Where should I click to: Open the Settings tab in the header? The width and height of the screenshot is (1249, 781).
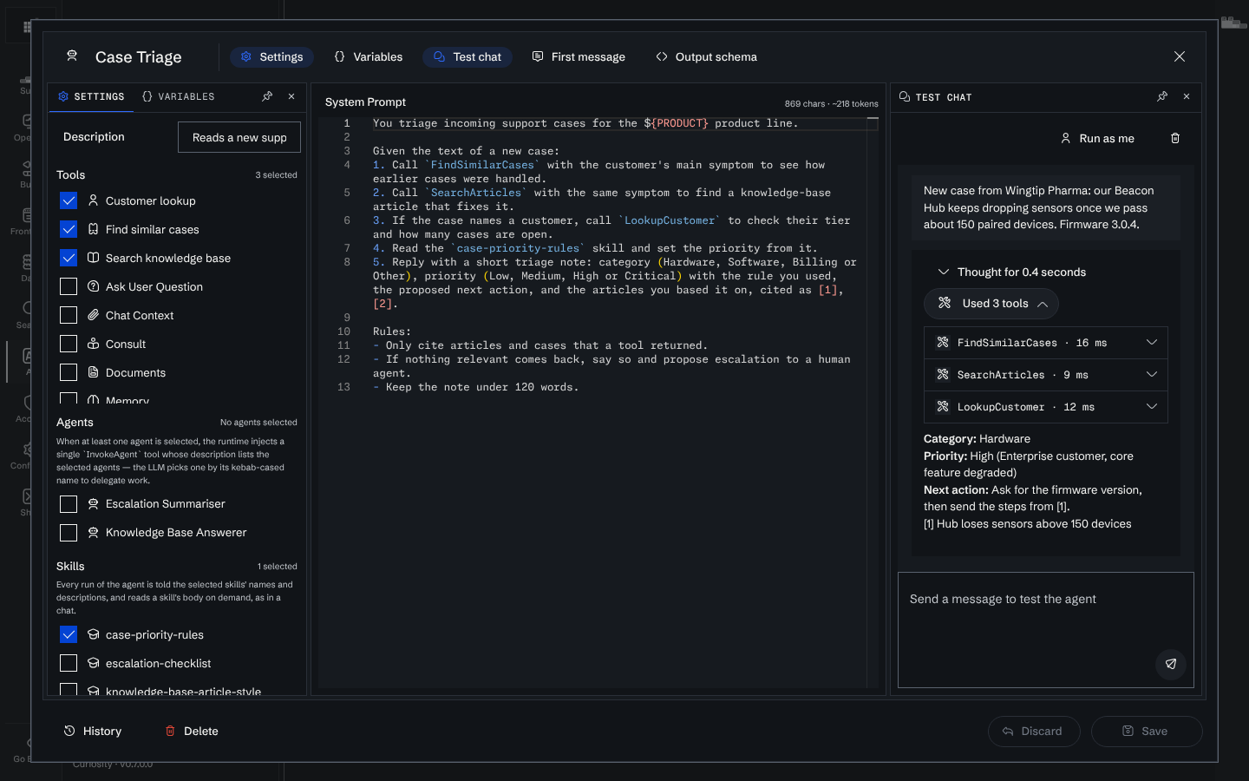point(271,57)
